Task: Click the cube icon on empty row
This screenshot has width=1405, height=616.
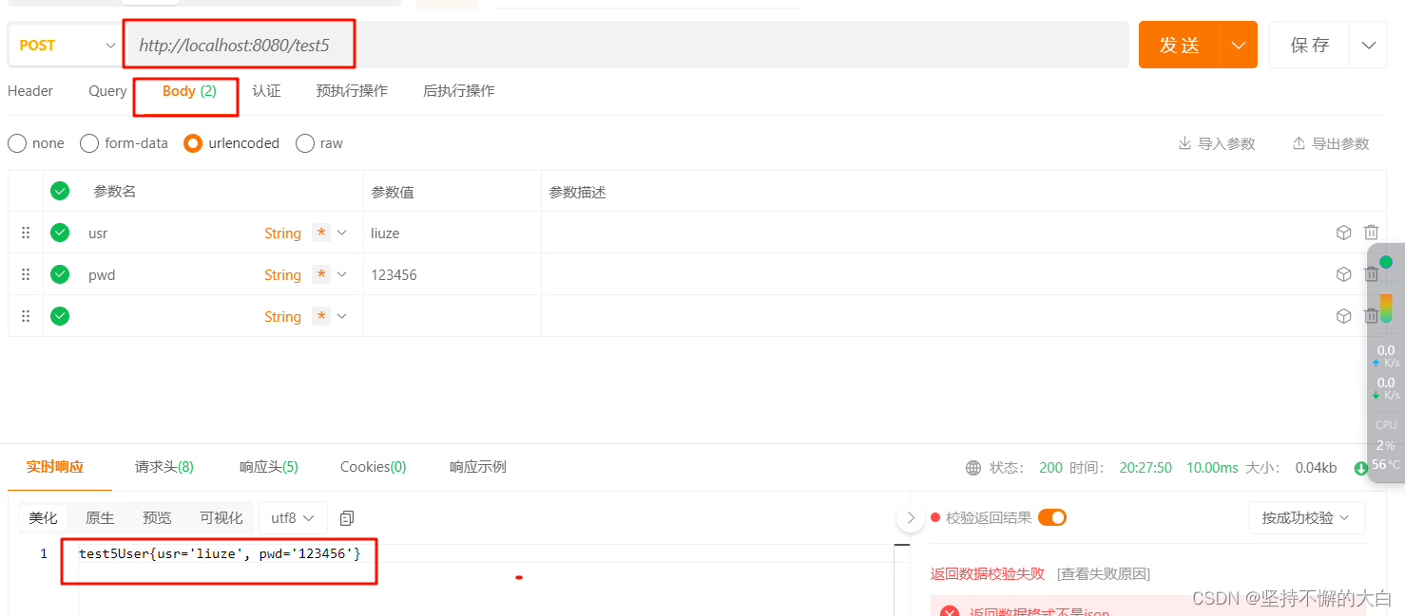Action: pos(1343,316)
